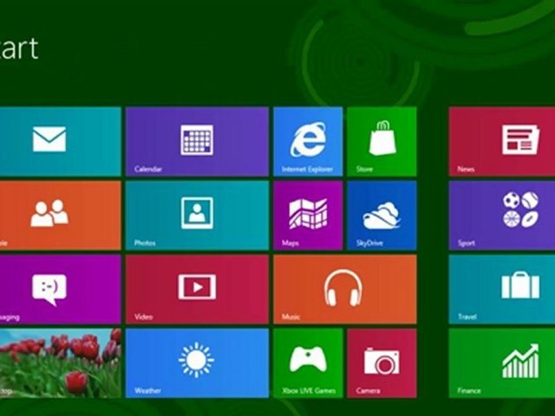Open the Camera tile
This screenshot has height=416, width=555.
[382, 363]
